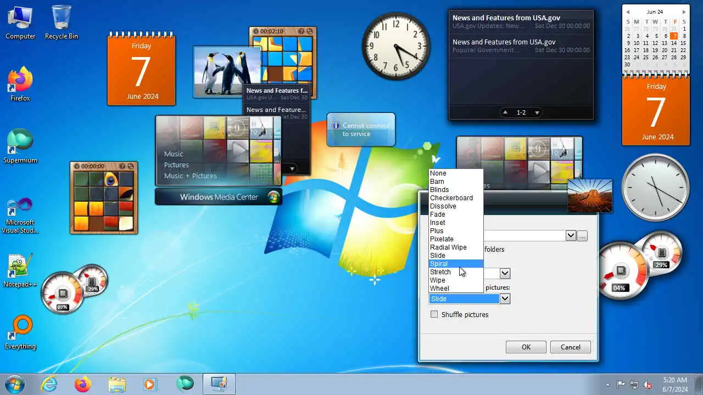
Task: Open the Popular Government headline in large feed
Action: pyautogui.click(x=521, y=46)
